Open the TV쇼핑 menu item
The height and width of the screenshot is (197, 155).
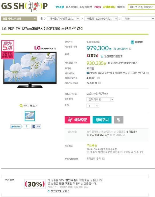[x=60, y=7]
